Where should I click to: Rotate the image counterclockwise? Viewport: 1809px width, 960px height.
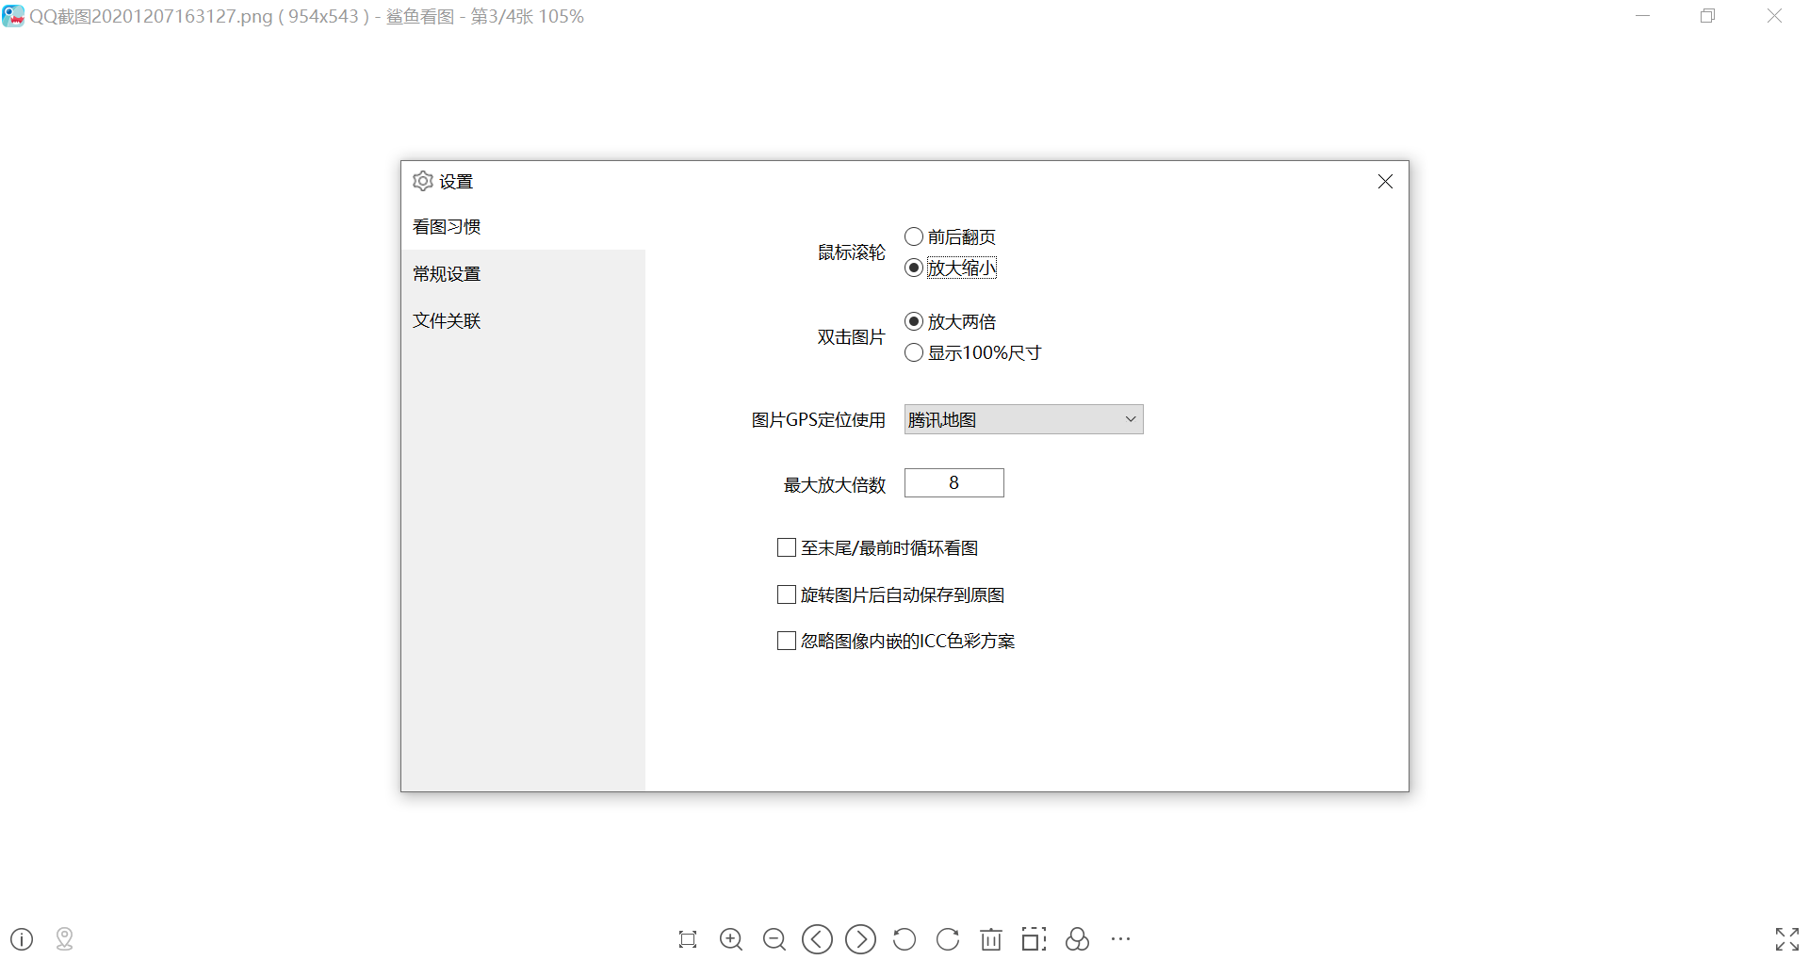coord(904,939)
